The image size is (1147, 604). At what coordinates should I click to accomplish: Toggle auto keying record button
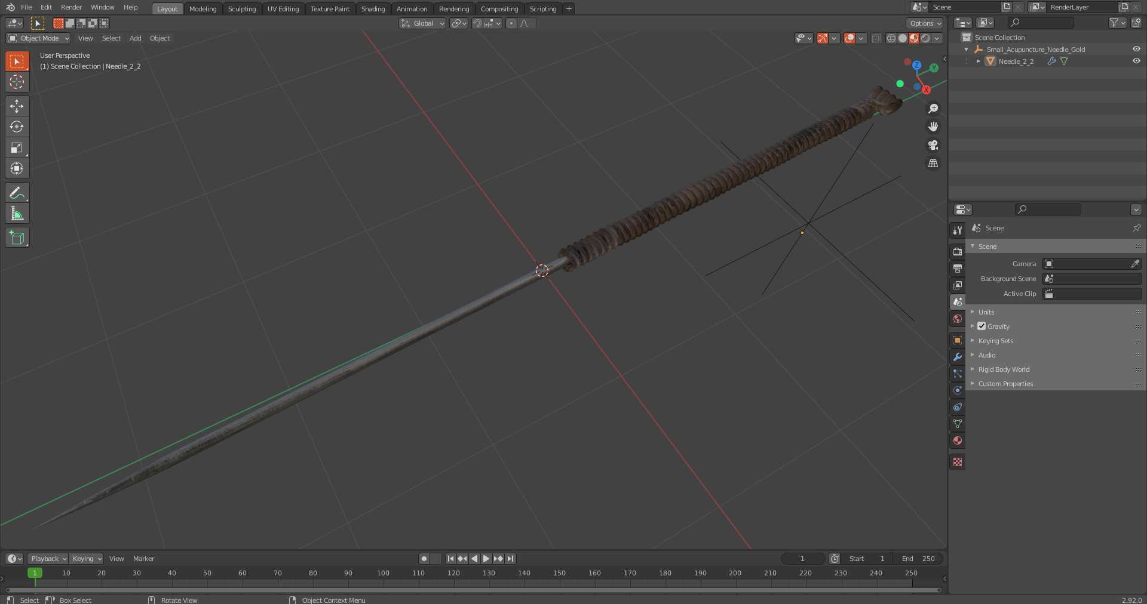(x=424, y=559)
